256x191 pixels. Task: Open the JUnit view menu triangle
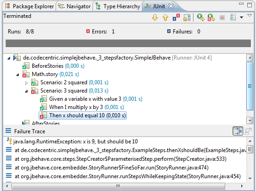250,16
